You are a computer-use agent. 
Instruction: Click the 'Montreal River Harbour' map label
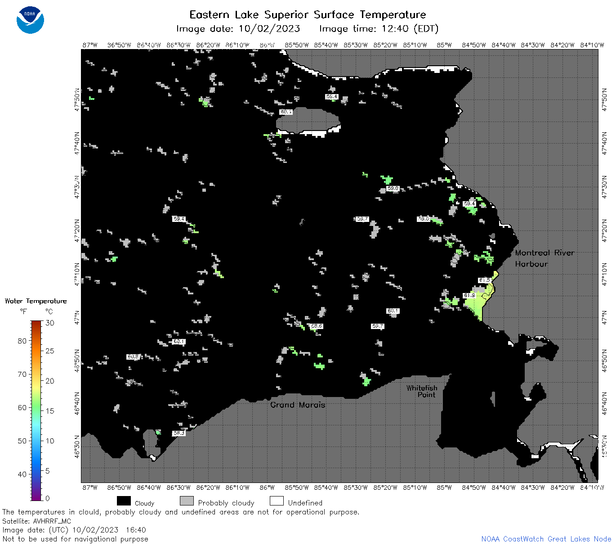coord(545,258)
